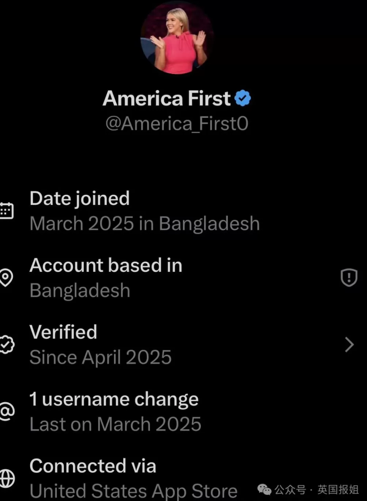
Task: Tap the United States App Store text
Action: click(133, 491)
